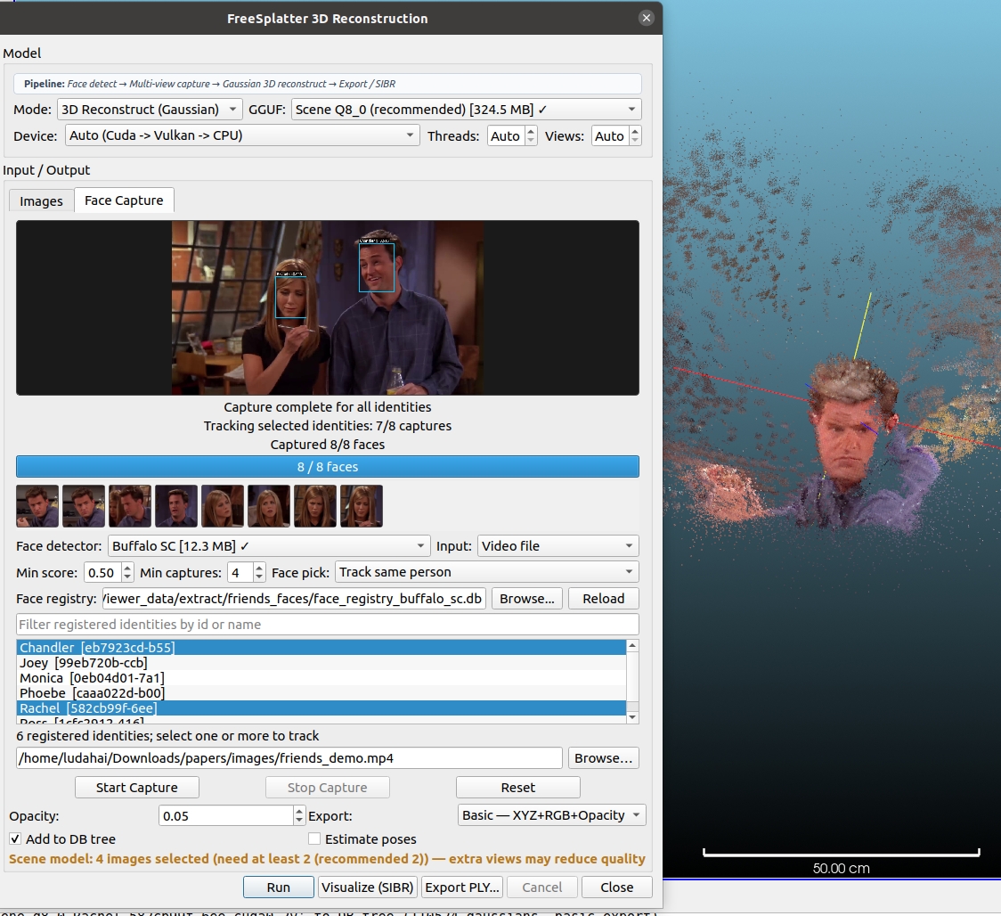This screenshot has width=1001, height=916.
Task: Click the Views spinner field
Action: pos(610,135)
